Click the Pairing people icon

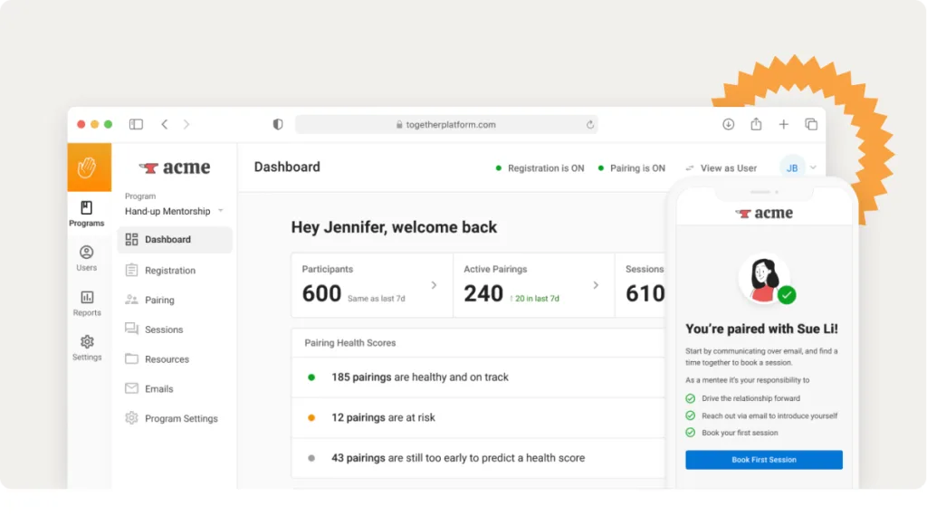[x=131, y=299]
